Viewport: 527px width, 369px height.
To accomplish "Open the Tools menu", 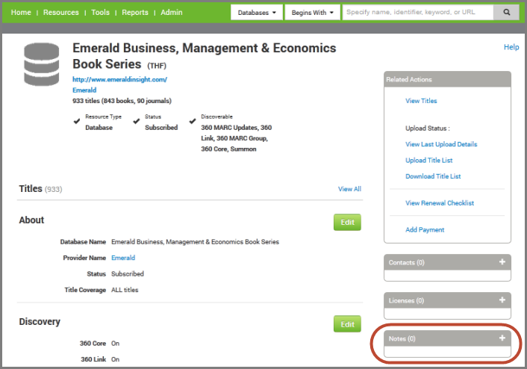I will 100,13.
